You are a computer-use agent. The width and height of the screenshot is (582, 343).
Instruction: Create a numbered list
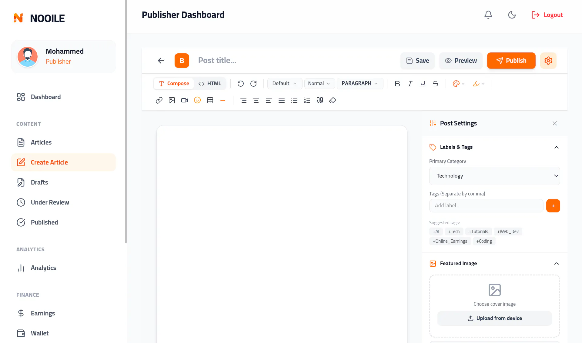307,100
